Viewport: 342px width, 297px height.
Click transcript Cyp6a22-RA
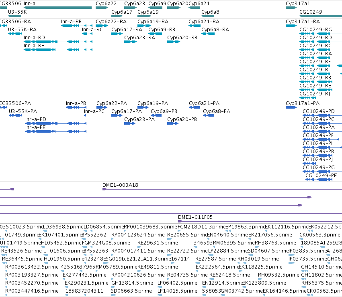pos(102,26)
